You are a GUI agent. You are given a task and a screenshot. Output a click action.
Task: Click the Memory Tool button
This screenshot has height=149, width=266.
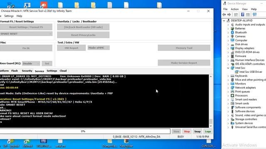(x=184, y=48)
